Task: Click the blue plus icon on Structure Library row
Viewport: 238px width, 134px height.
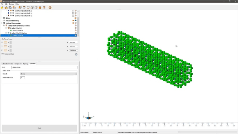Action: click(75, 20)
